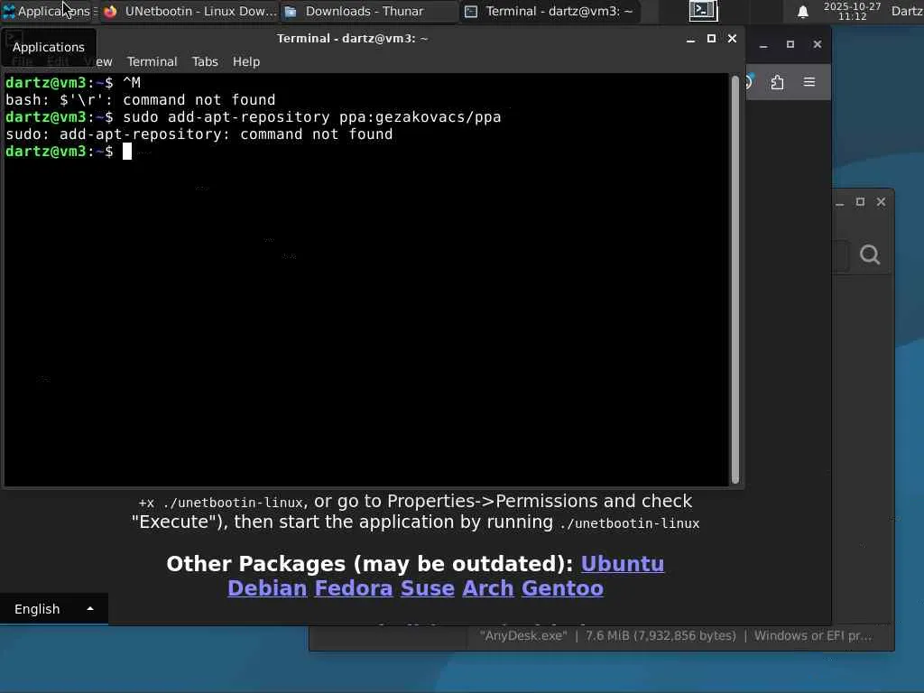Select the Terminal - dartz@vm3 taskbar button
The height and width of the screenshot is (693, 924).
coord(550,11)
